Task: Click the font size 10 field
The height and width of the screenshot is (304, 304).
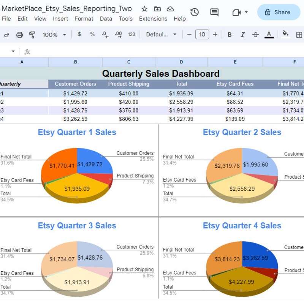Action: tap(202, 35)
